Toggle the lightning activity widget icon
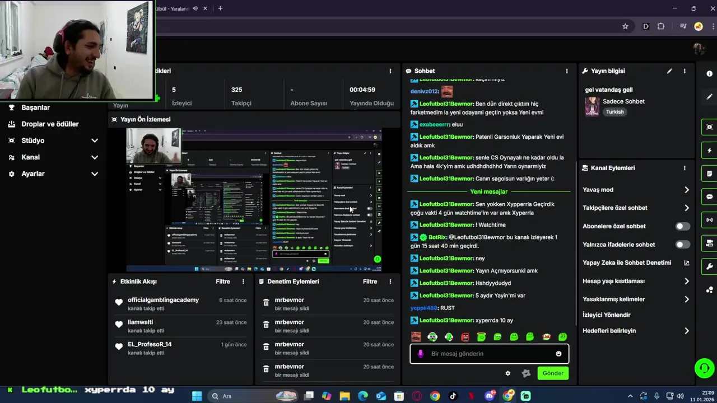The image size is (717, 403). pos(710,151)
